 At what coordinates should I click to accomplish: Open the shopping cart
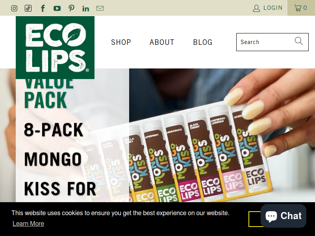tap(301, 8)
